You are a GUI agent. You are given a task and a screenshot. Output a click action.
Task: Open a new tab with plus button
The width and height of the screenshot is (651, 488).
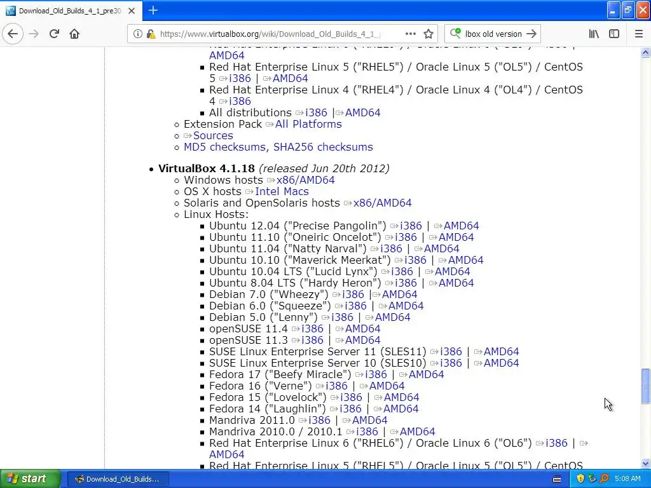[153, 10]
